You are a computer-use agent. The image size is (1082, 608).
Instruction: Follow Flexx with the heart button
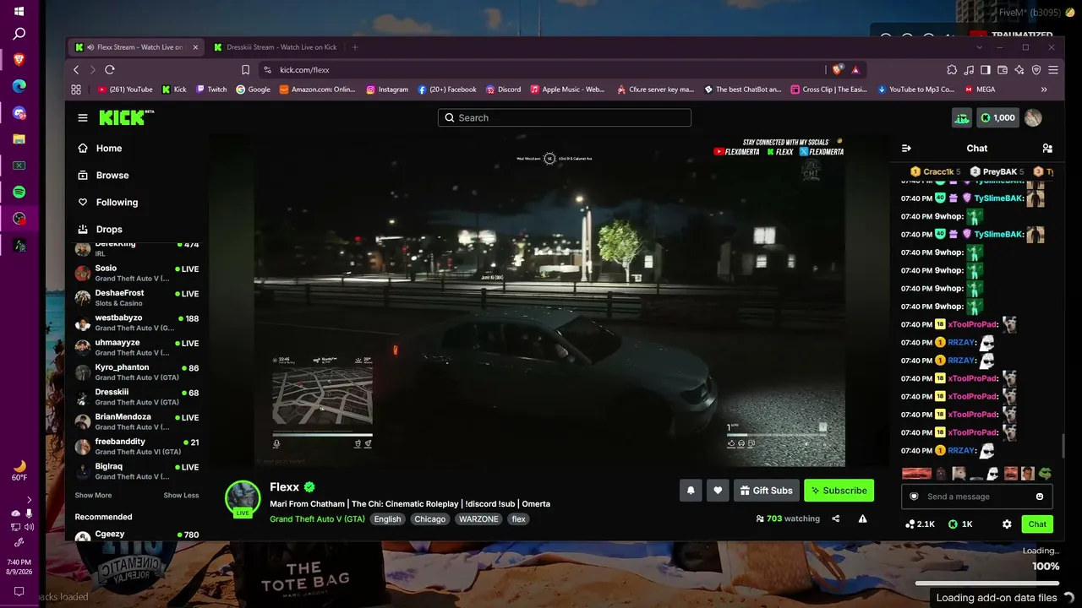click(x=718, y=491)
